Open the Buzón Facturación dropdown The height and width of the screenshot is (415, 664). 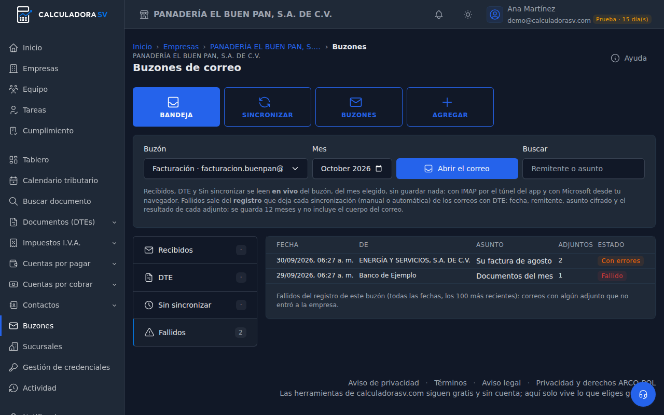(226, 169)
